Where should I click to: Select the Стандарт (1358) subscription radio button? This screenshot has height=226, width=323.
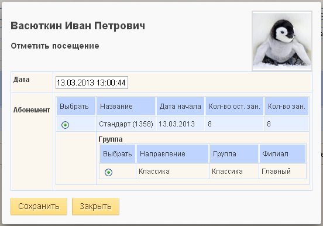(66, 125)
